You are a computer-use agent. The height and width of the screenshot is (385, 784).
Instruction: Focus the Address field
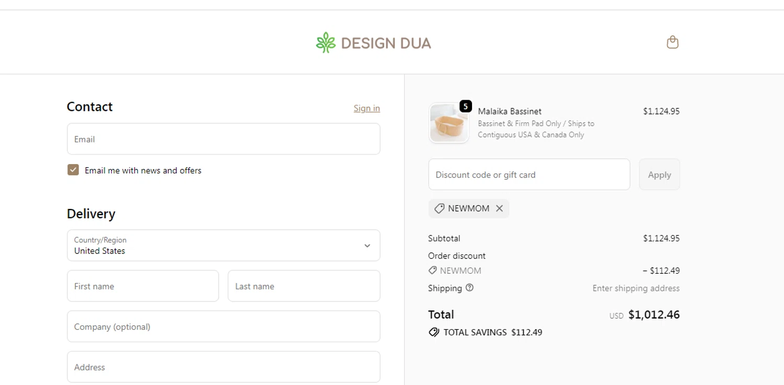(x=223, y=367)
